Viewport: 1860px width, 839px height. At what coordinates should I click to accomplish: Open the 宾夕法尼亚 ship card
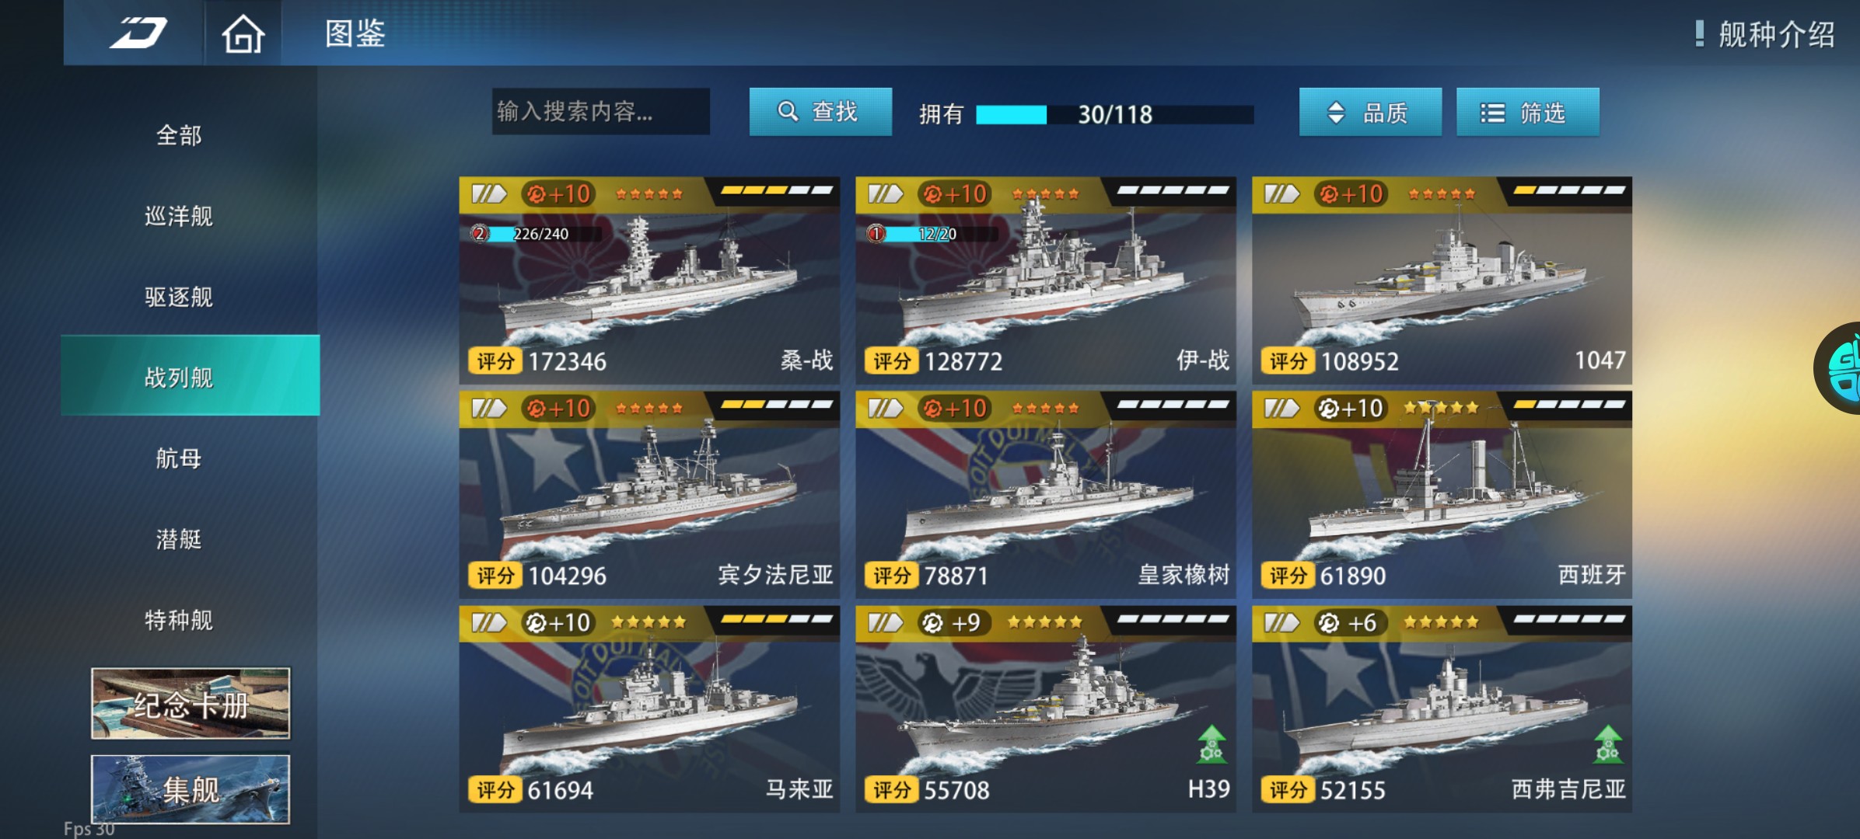point(649,495)
